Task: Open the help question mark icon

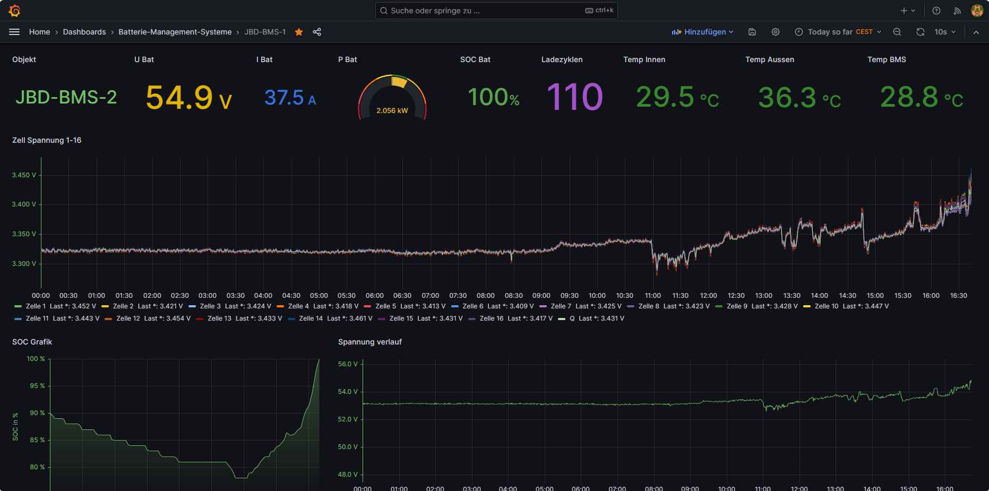Action: tap(936, 11)
